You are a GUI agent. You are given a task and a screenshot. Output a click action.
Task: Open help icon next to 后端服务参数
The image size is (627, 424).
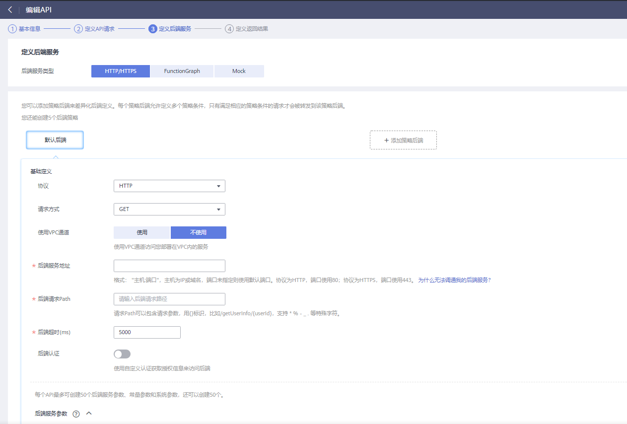point(76,414)
